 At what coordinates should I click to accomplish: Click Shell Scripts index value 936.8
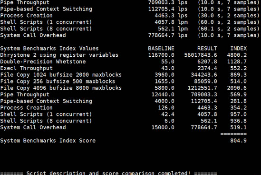[239, 121]
